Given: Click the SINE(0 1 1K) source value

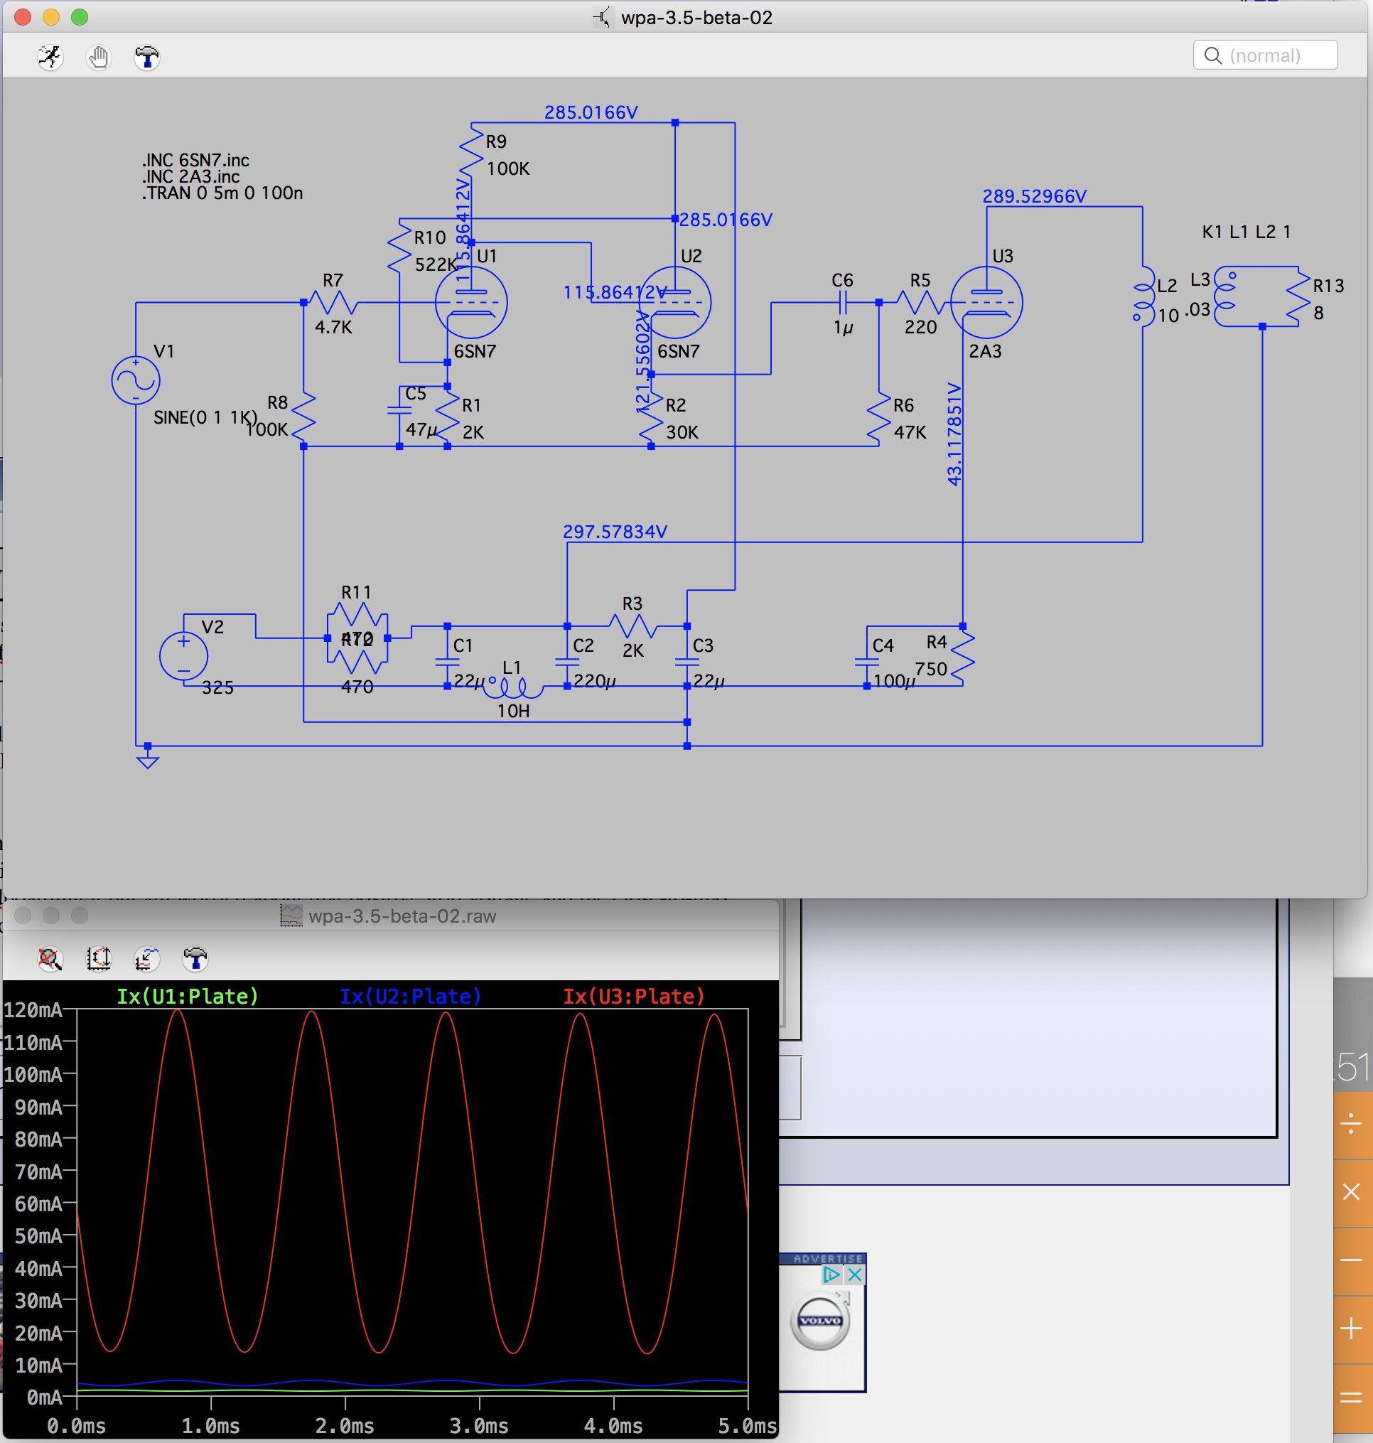Looking at the screenshot, I should (205, 418).
